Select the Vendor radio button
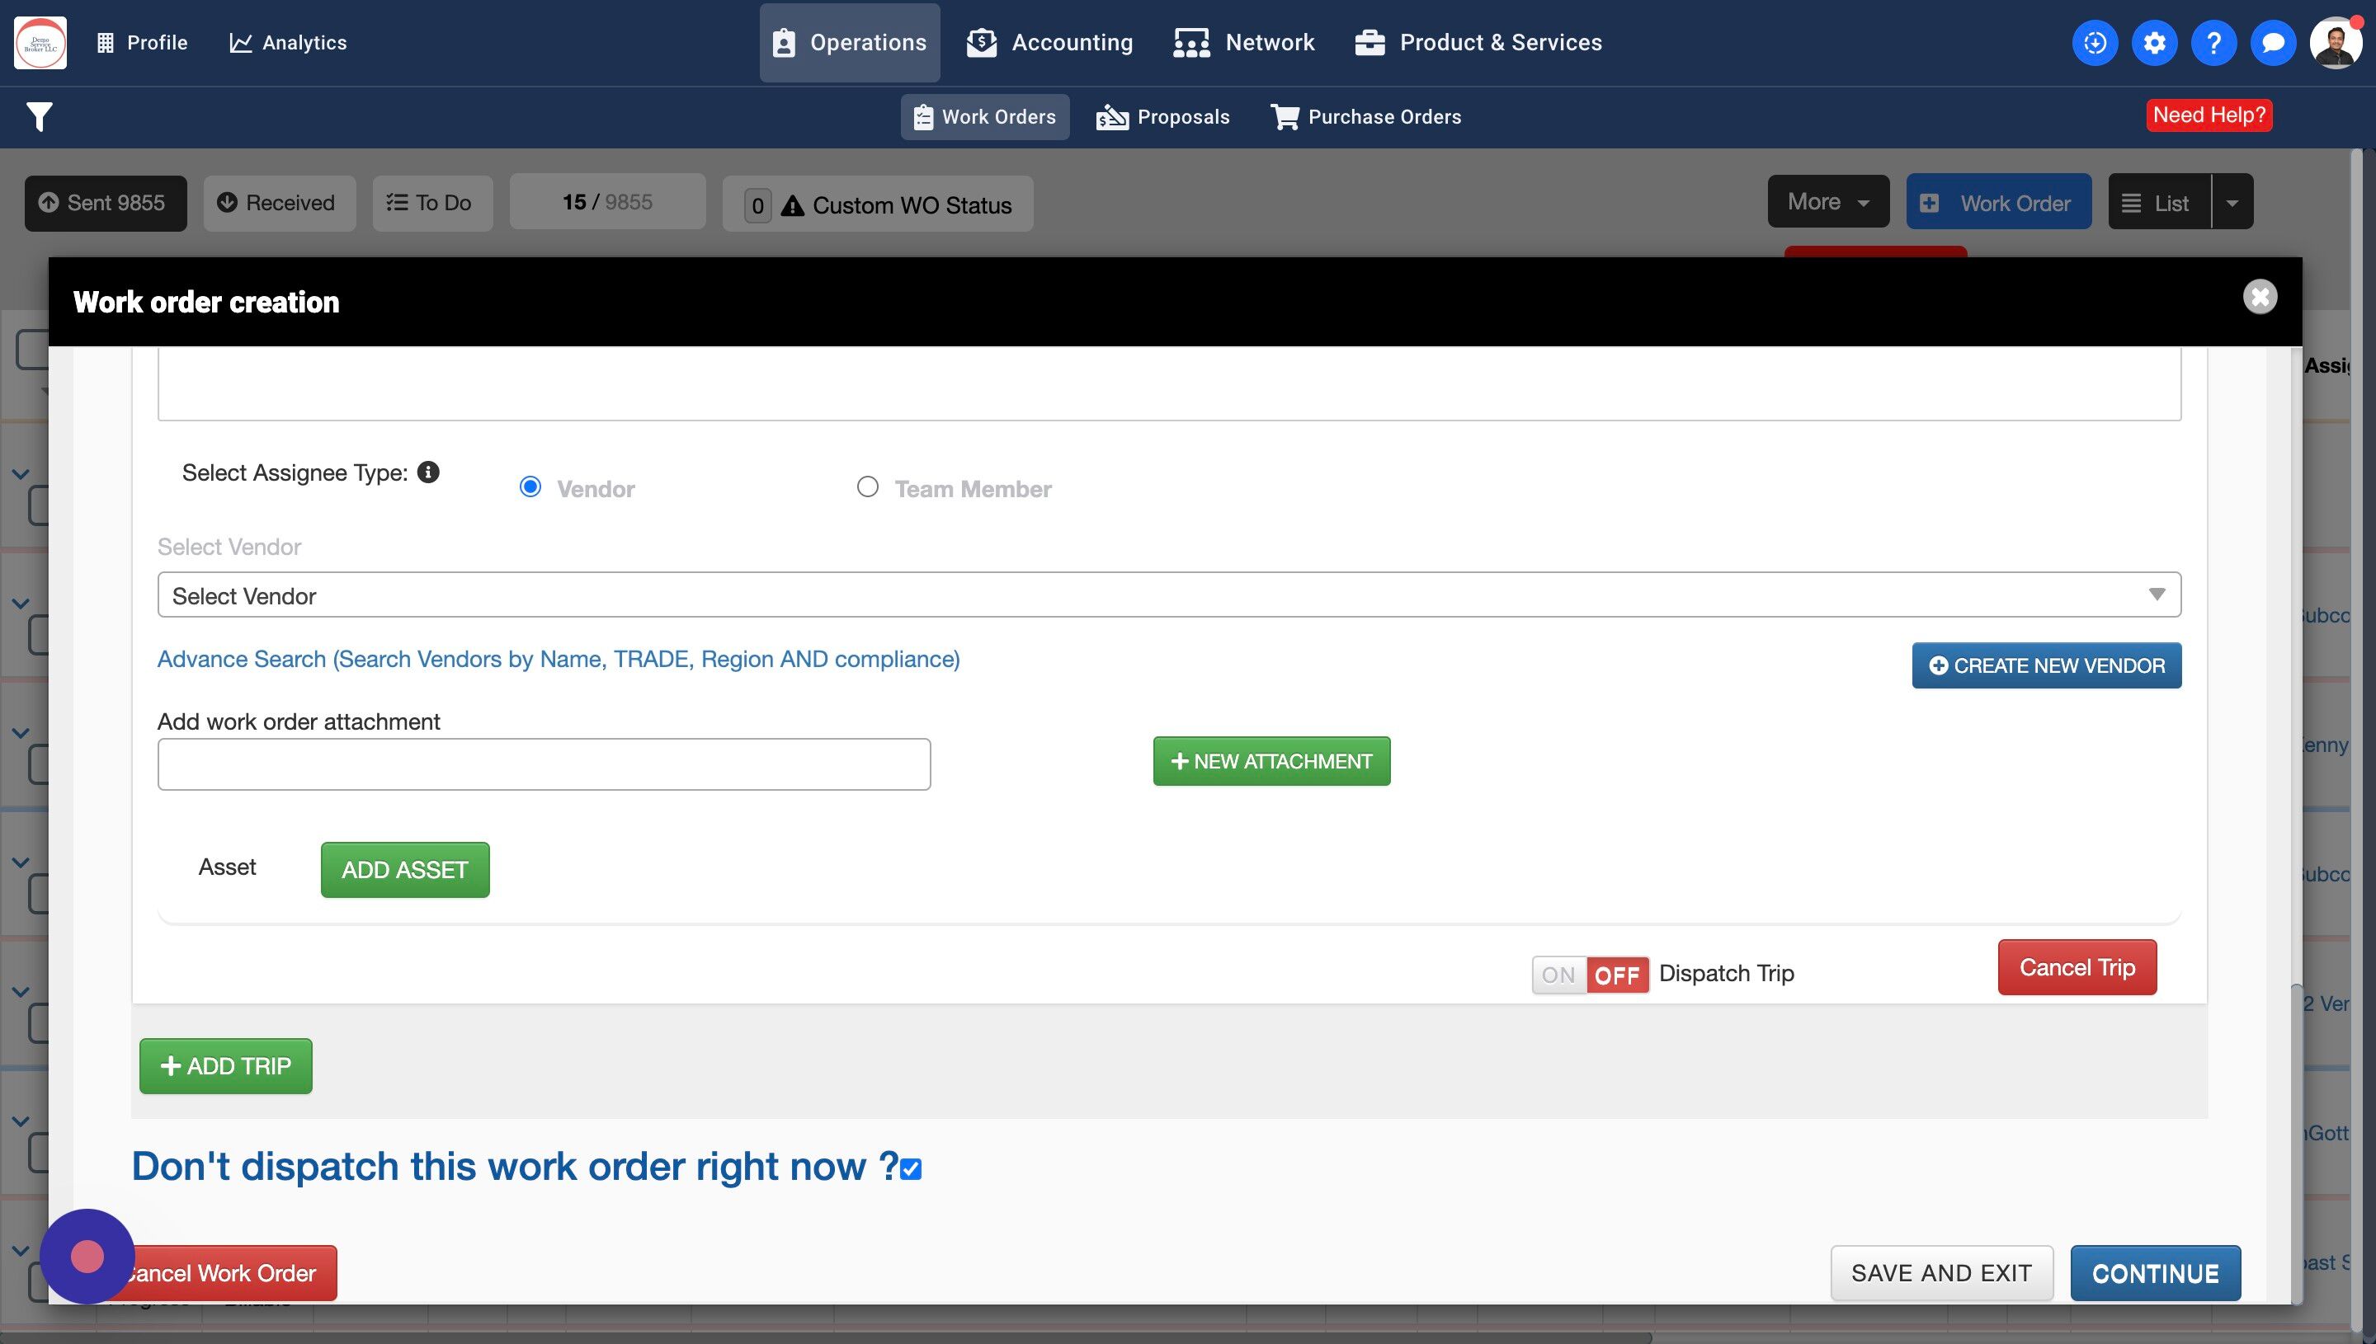This screenshot has width=2376, height=1344. pyautogui.click(x=530, y=486)
